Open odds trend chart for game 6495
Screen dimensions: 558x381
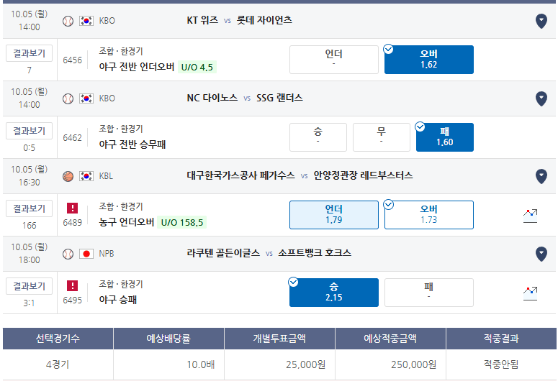(x=530, y=293)
